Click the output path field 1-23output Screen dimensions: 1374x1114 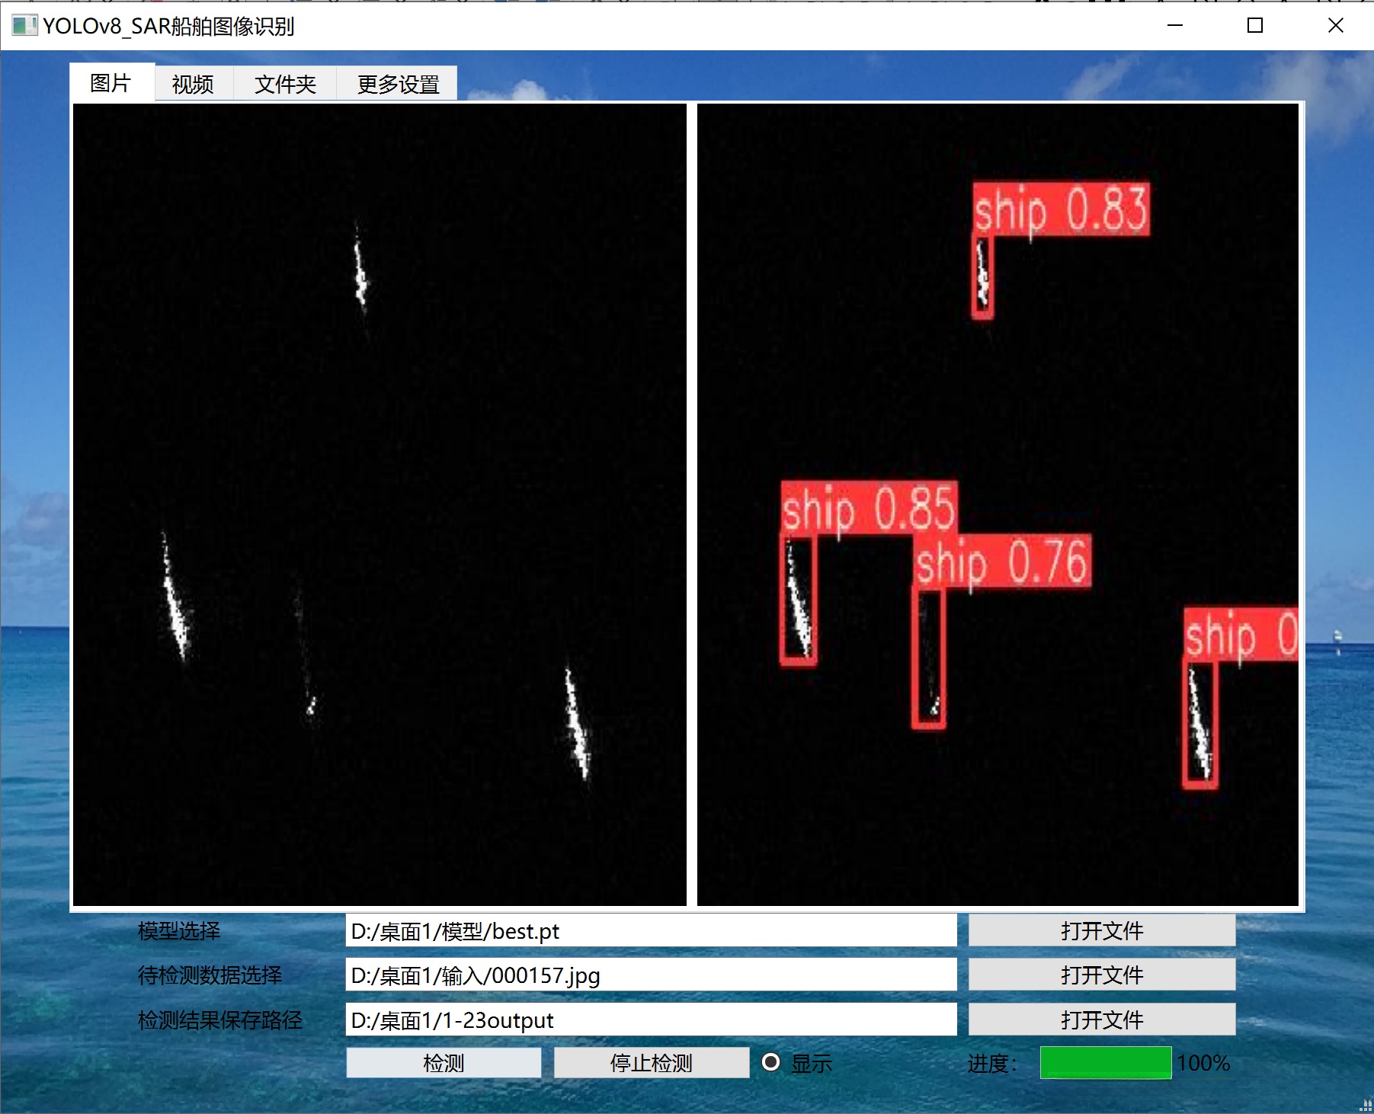coord(652,1020)
